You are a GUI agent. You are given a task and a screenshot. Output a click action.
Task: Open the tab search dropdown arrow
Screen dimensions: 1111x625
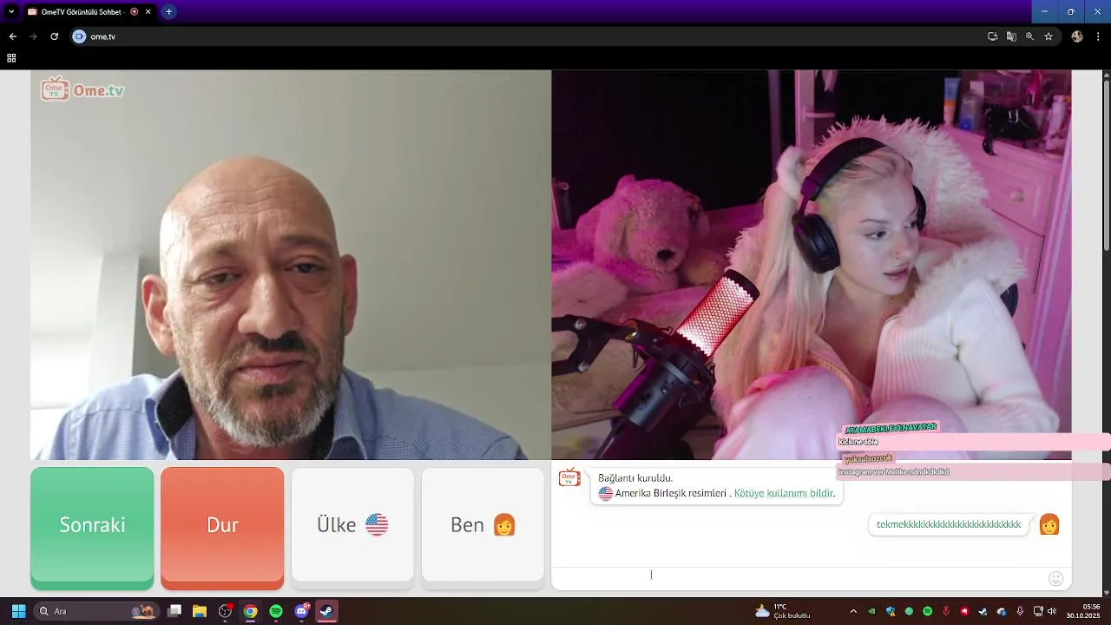click(11, 12)
